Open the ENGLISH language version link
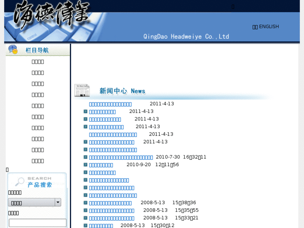The width and height of the screenshot is (304, 228). pos(269,27)
